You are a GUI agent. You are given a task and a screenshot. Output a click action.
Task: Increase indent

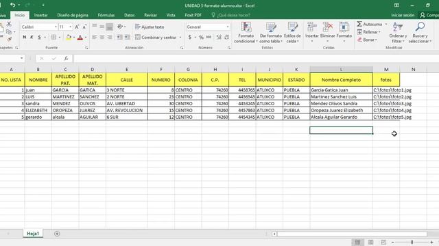tap(127, 37)
